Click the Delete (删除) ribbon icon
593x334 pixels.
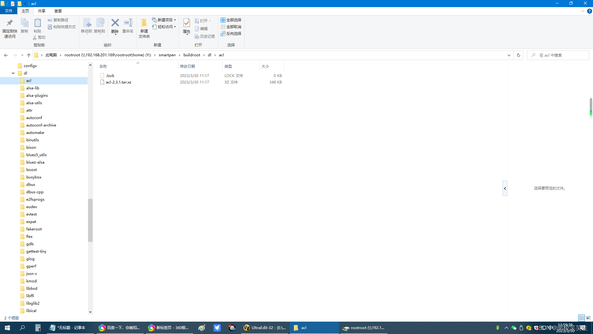(x=115, y=23)
